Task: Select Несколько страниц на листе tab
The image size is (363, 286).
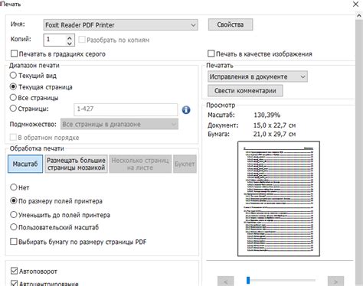Action: [x=140, y=164]
